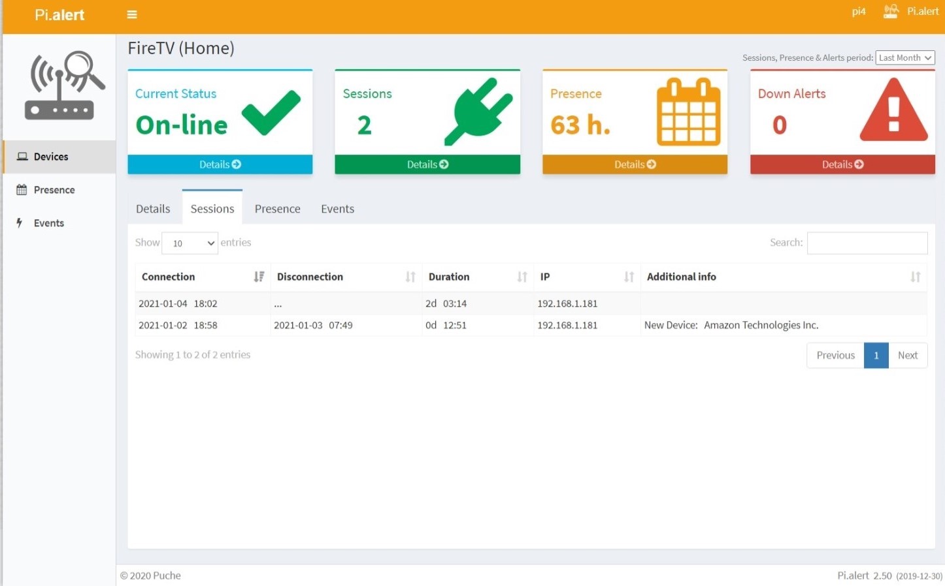Sort sessions by Duration column
Screen dimensions: 945x586
477,277
